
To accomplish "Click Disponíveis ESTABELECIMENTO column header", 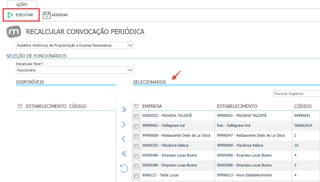I will click(x=46, y=106).
